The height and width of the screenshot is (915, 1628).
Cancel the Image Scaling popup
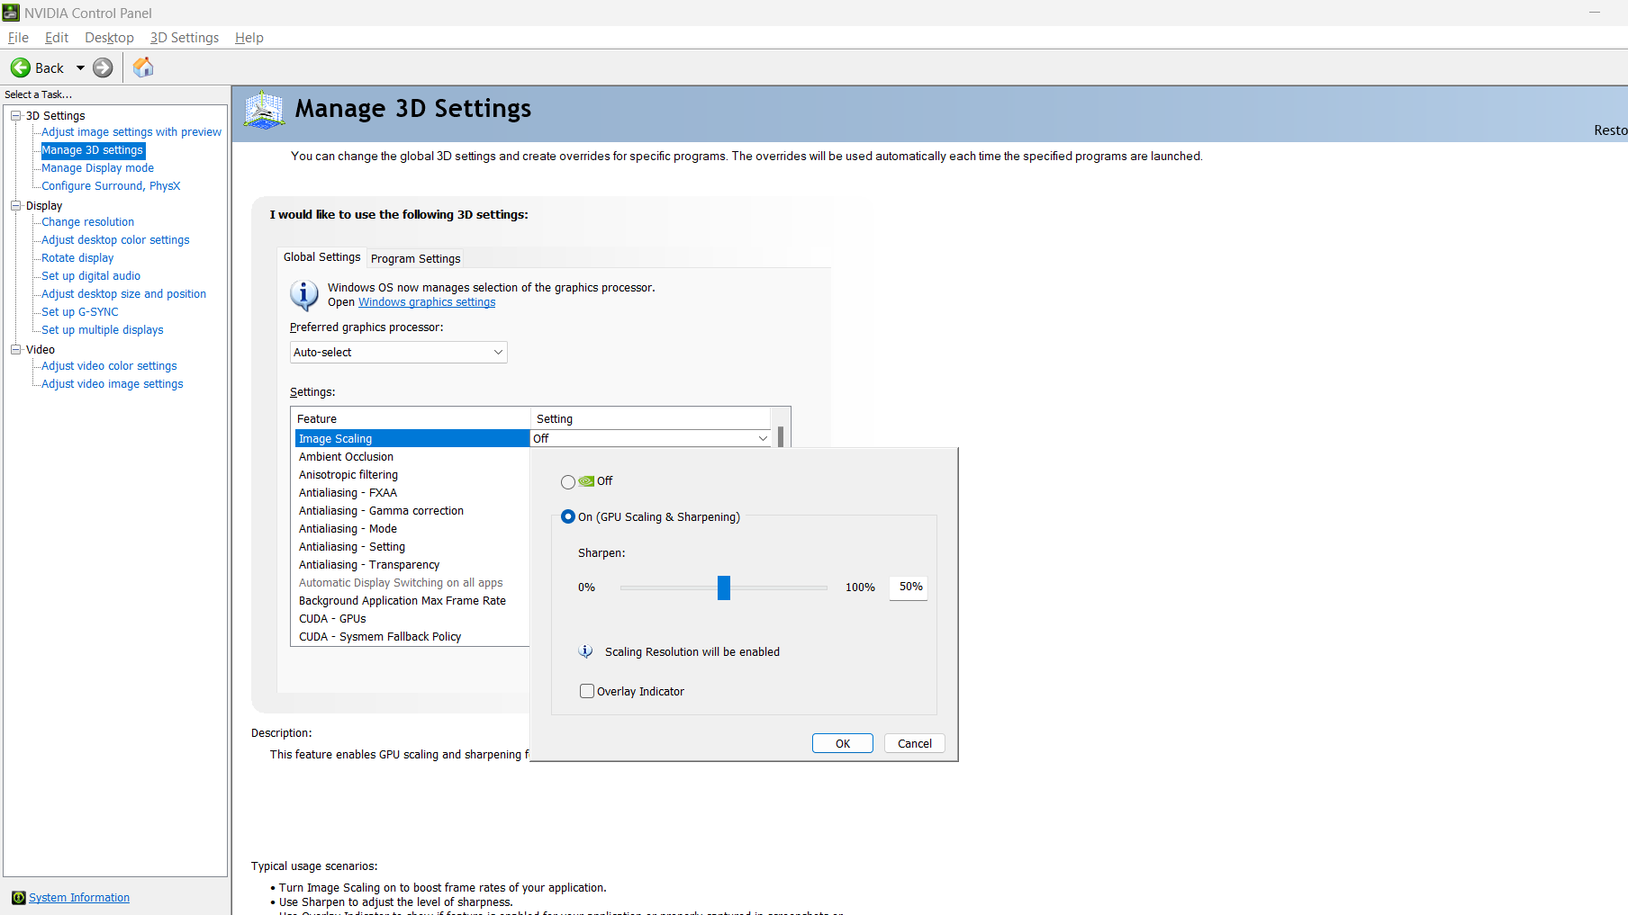pos(915,743)
